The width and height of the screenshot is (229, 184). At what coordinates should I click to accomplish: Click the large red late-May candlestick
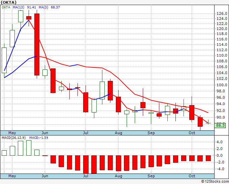coord(37,44)
